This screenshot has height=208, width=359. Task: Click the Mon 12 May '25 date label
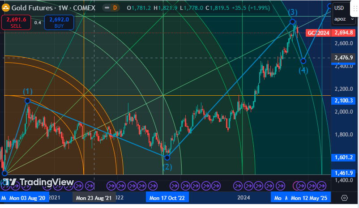[x=309, y=198]
